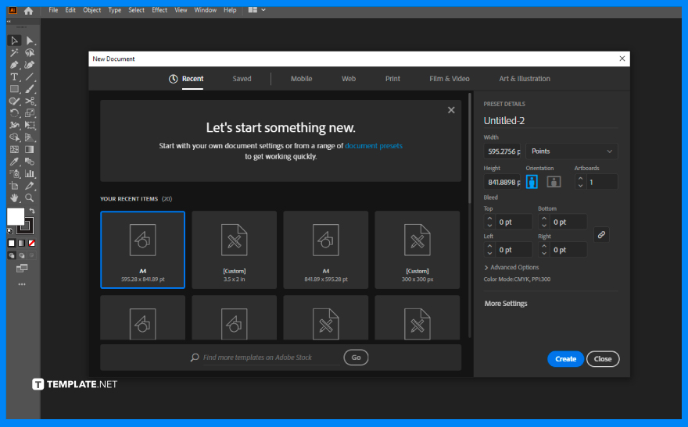
Task: Pick the Magic Wand tool
Action: [x=14, y=53]
